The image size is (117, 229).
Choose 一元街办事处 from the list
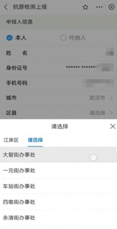pos(58,171)
